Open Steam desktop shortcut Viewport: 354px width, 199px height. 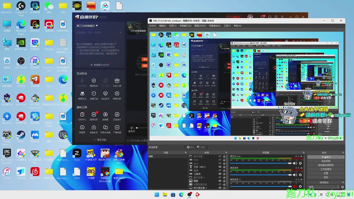point(21,137)
